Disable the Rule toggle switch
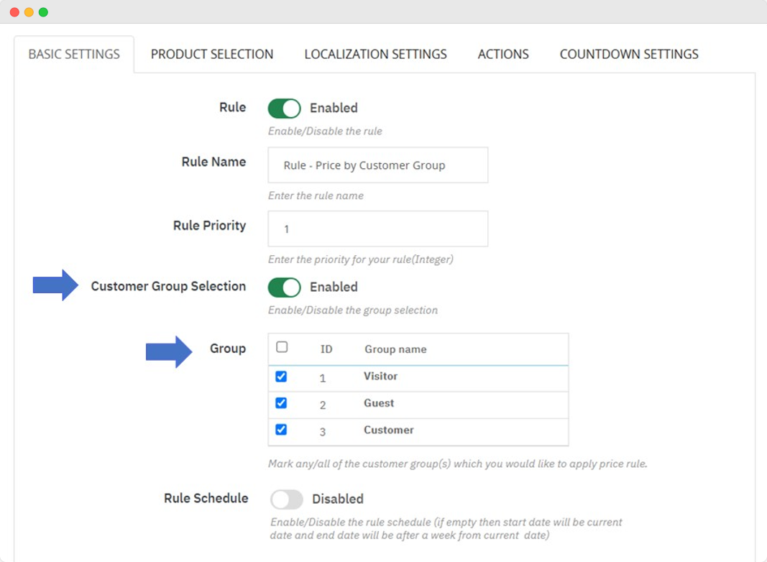This screenshot has height=562, width=767. pos(284,109)
